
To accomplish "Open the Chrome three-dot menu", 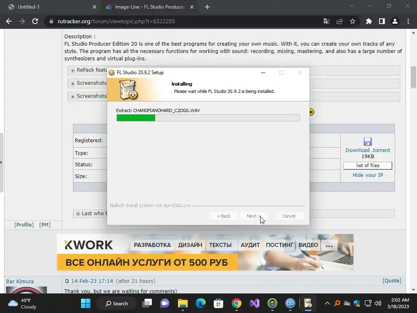I will pos(408,21).
